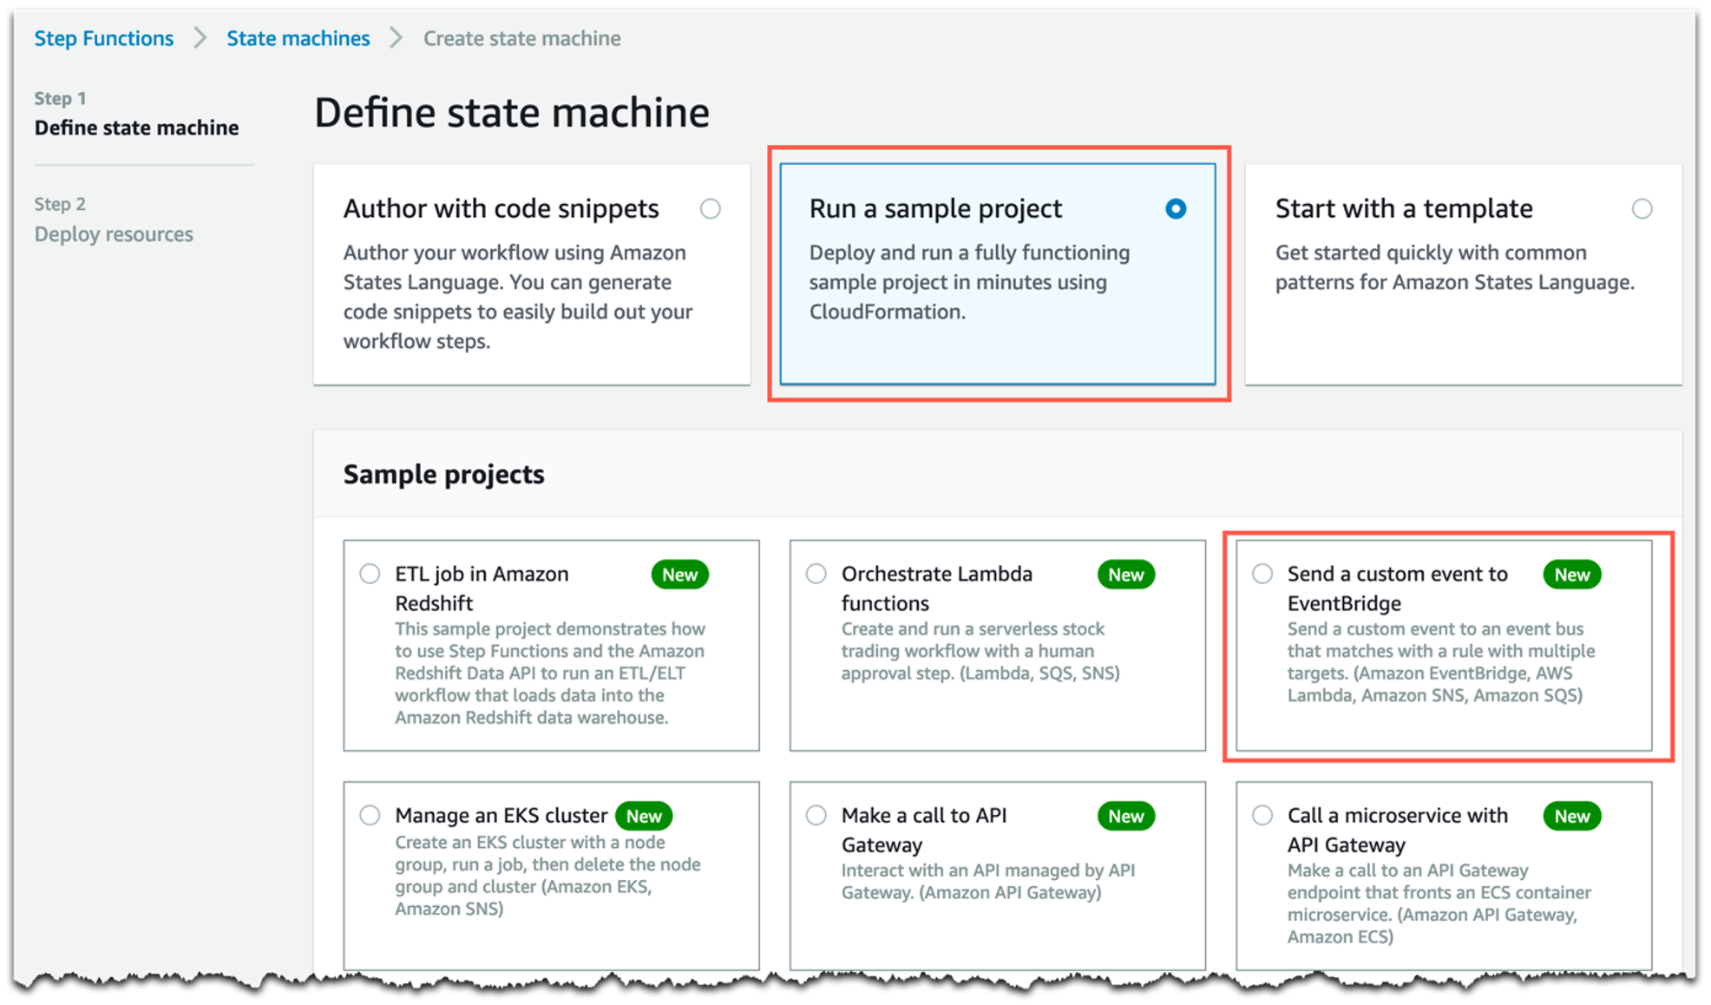Click the New badge on EKS cluster card
Viewport: 1711px width, 1005px height.
[644, 816]
